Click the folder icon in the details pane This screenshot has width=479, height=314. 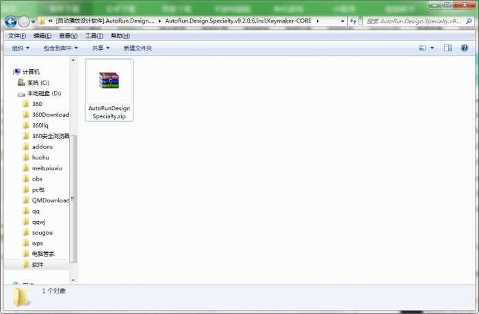[x=21, y=297]
